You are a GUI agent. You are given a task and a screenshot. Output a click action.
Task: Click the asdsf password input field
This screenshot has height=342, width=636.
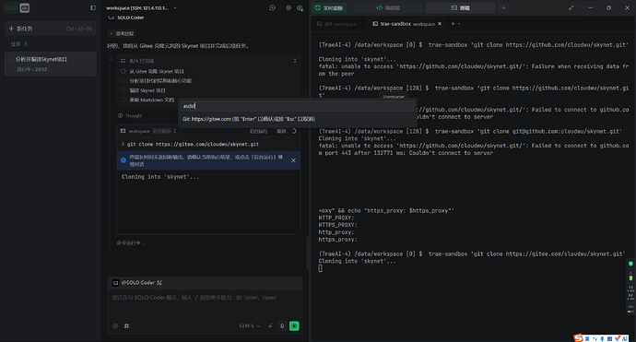pos(298,106)
